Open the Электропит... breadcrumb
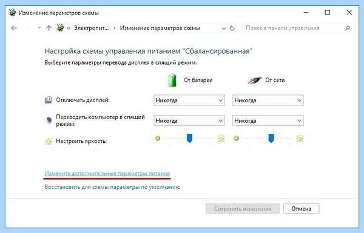This screenshot has width=364, height=233. [91, 28]
